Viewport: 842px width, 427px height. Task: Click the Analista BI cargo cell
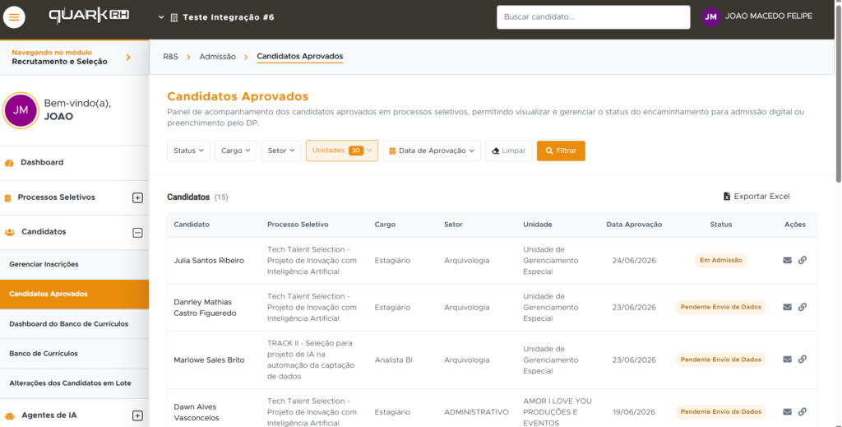coord(394,360)
